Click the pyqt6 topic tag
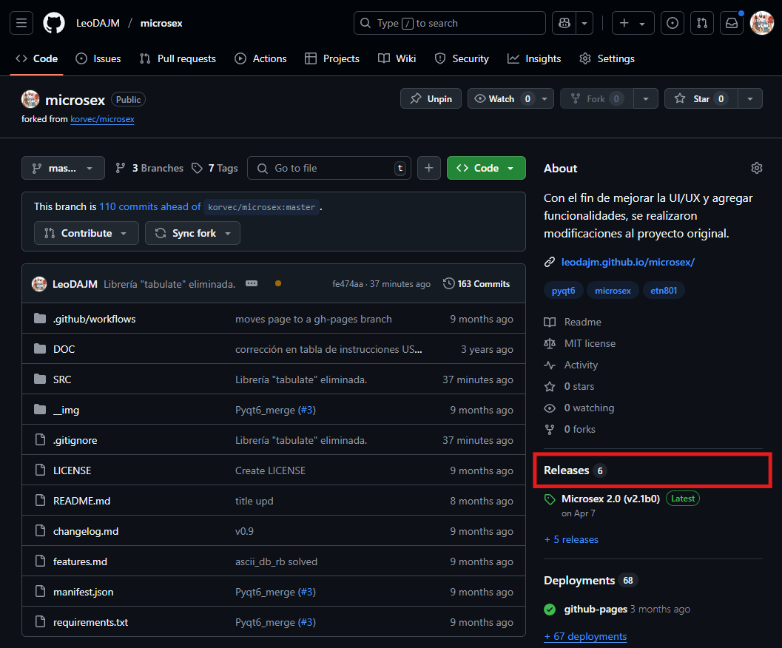Viewport: 782px width, 648px height. click(564, 290)
